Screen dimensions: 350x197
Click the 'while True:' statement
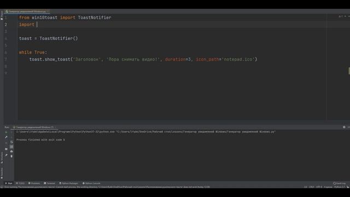tap(33, 53)
